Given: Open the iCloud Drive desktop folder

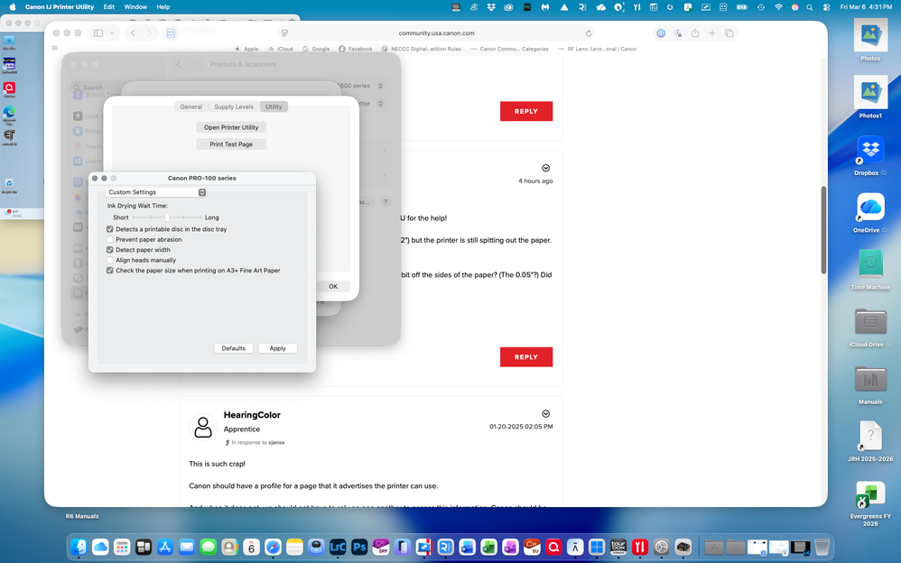Looking at the screenshot, I should pyautogui.click(x=870, y=322).
